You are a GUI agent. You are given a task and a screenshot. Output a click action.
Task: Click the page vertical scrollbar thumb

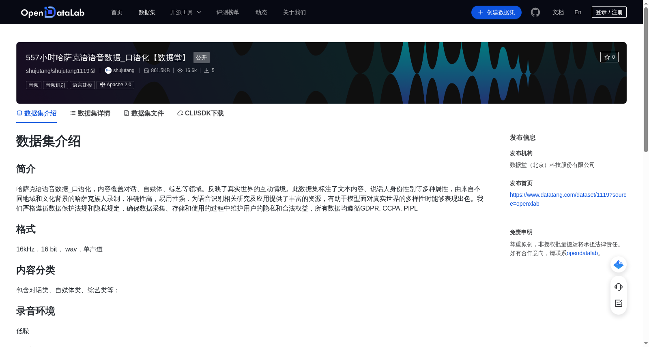click(x=646, y=79)
